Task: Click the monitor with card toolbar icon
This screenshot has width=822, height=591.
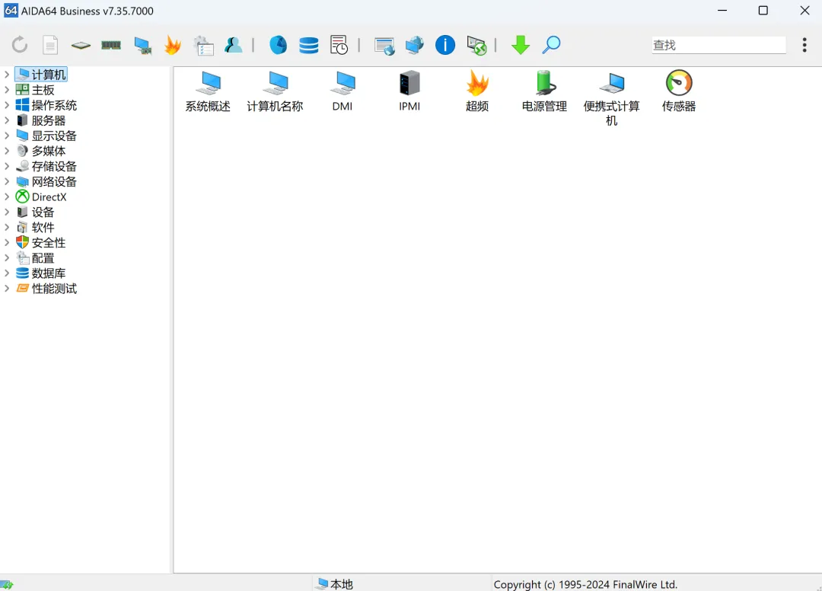Action: (142, 45)
